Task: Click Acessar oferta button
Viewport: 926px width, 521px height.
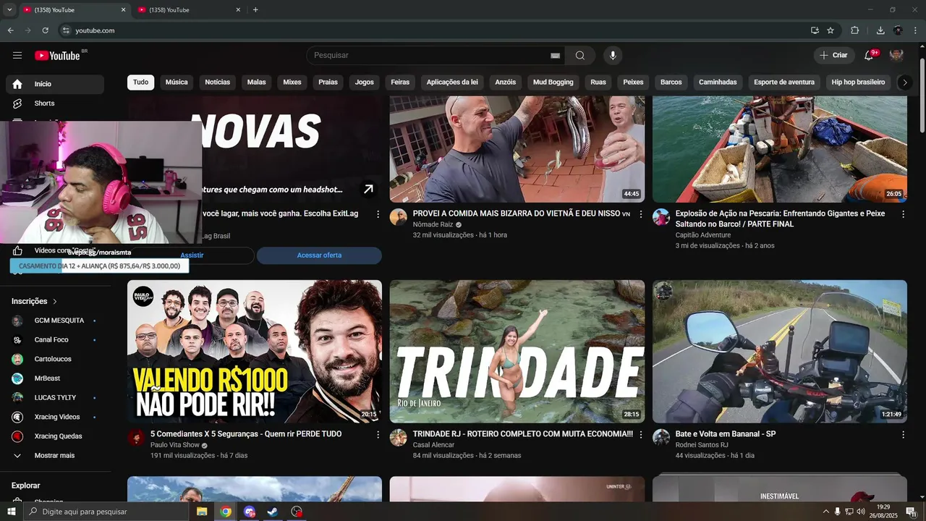Action: click(319, 255)
